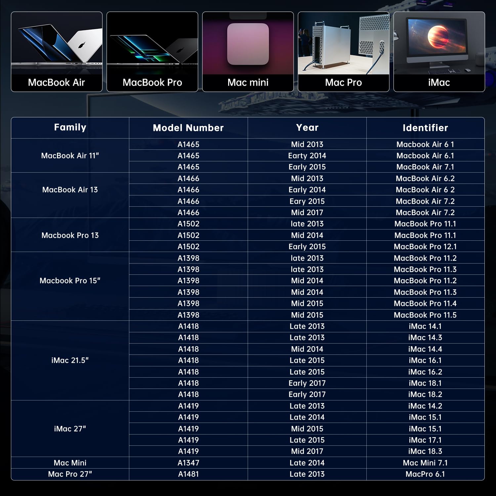The height and width of the screenshot is (496, 496).
Task: Select "A1398" in the MacBook Pro 11.4 row
Action: pos(188,304)
